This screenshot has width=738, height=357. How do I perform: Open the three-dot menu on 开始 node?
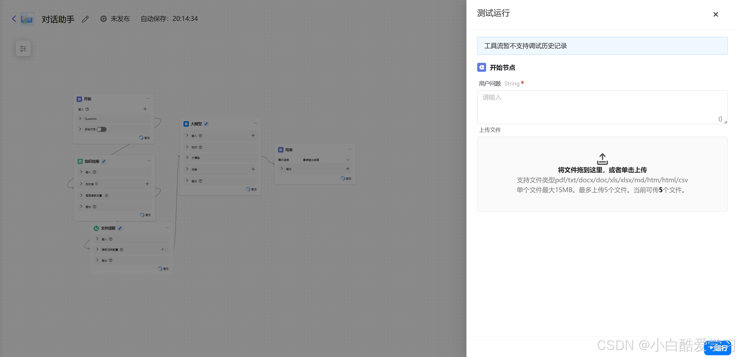[x=148, y=99]
